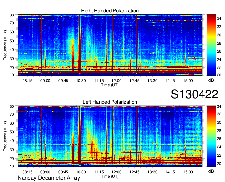Image resolution: width=225 pixels, height=182 pixels.
Task: Click the 09:45 time tick of the bottom plot
Action: tap(63, 172)
